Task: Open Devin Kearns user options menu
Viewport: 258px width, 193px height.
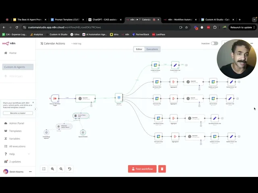Action: point(30,172)
